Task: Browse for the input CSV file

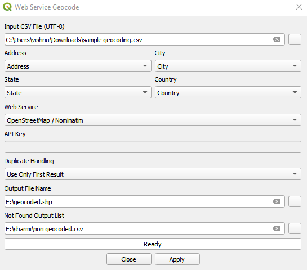Action: 295,40
